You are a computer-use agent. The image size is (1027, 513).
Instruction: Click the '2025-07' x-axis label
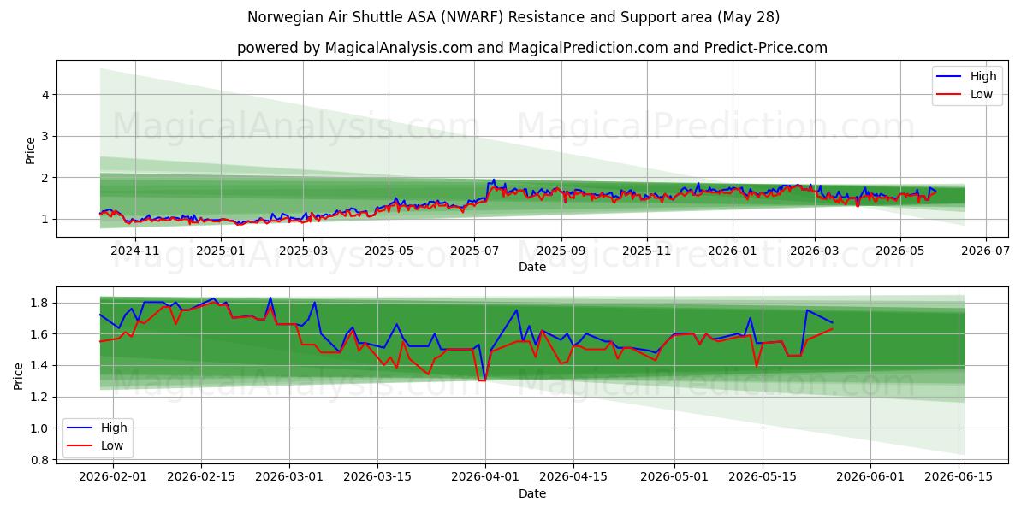(x=475, y=251)
